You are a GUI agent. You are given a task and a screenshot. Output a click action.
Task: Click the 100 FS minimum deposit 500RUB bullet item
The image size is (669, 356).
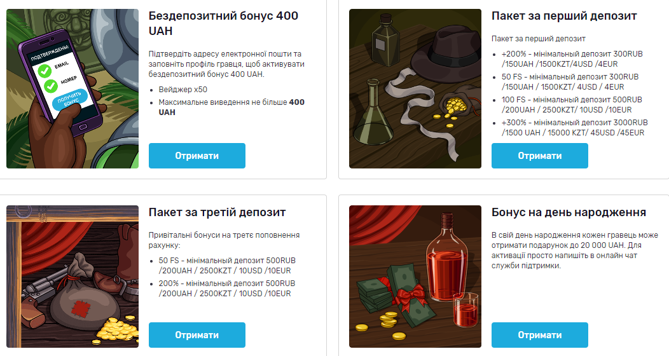tap(572, 104)
